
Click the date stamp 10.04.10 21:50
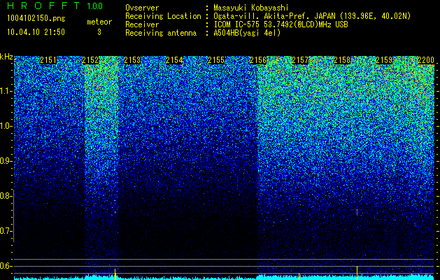tap(36, 32)
